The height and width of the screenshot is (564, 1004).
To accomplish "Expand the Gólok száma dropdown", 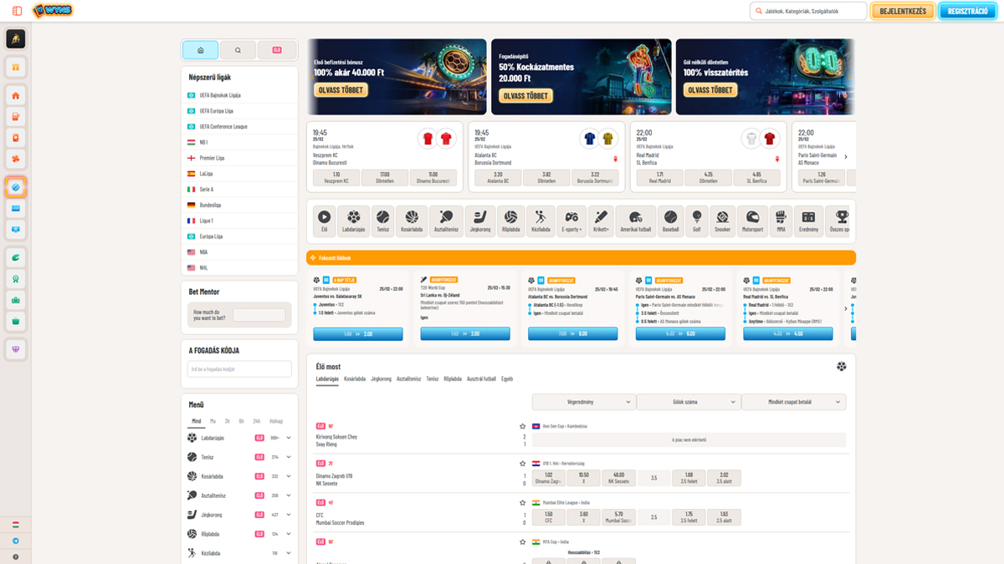I will (x=689, y=402).
